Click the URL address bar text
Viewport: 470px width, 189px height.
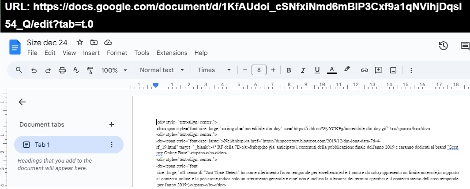tap(234, 16)
